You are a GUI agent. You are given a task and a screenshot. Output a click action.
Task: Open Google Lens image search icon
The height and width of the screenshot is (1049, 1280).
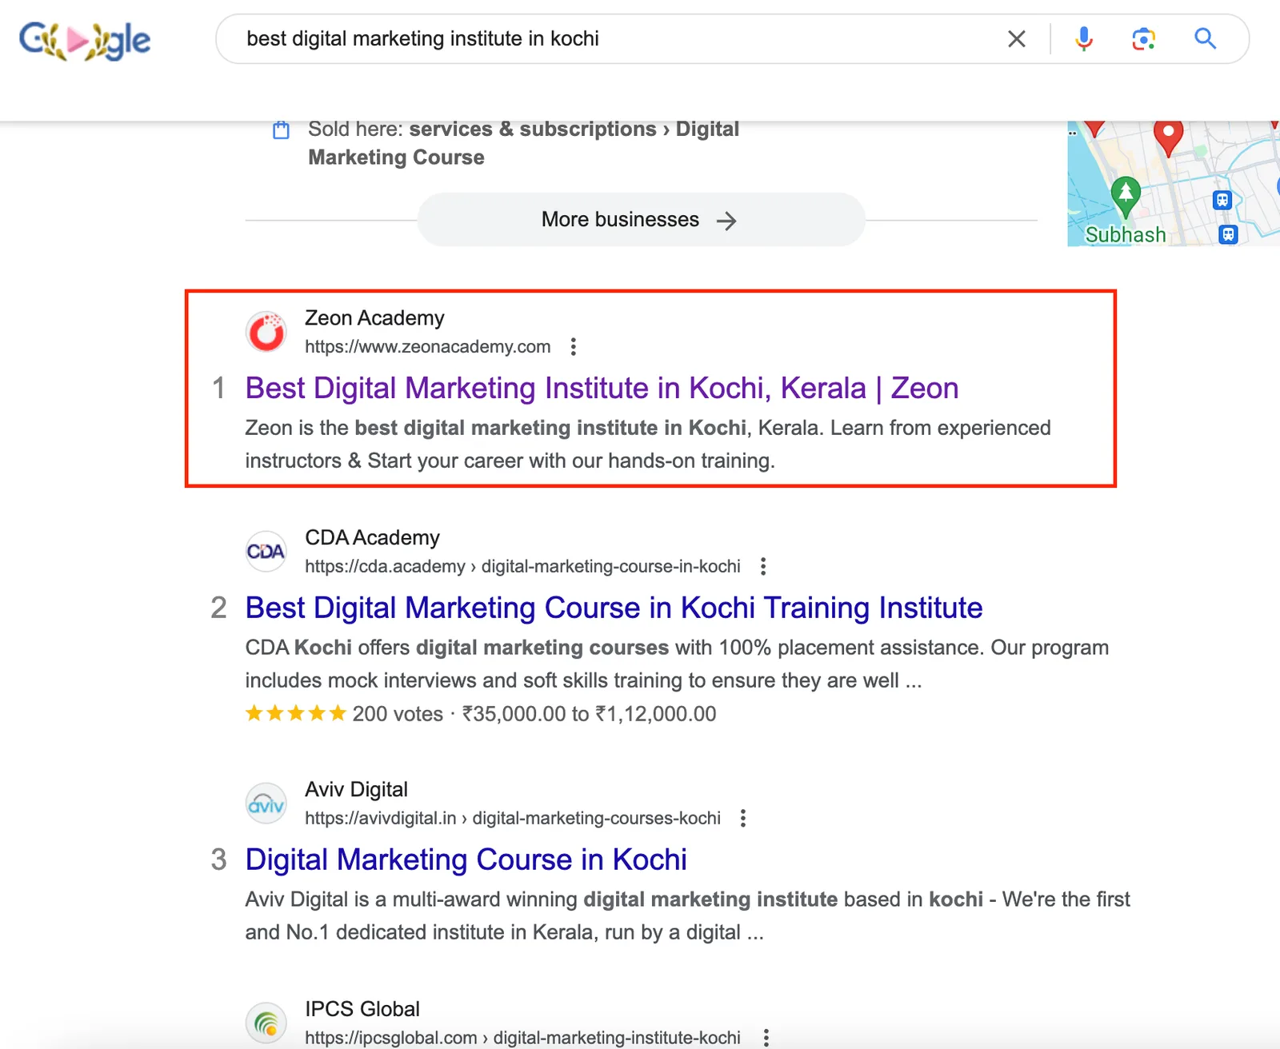pos(1143,38)
